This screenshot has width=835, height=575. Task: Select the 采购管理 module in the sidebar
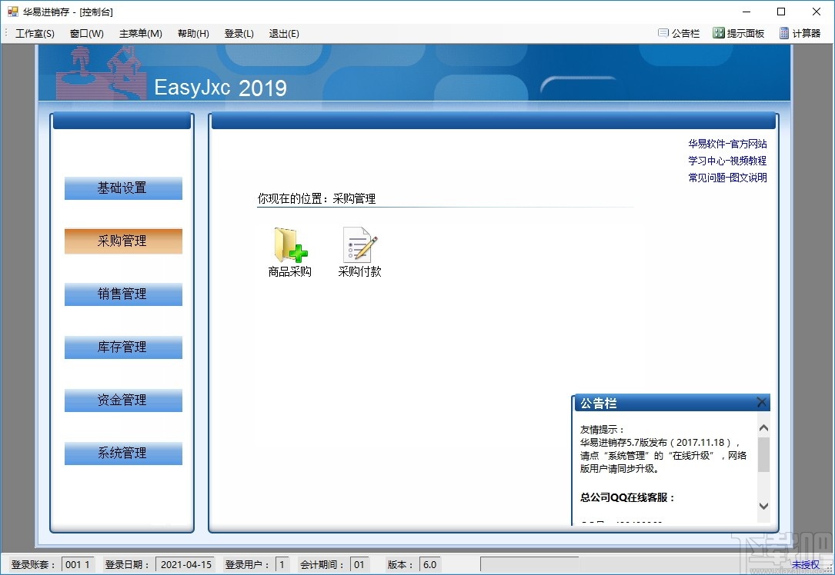pos(122,241)
